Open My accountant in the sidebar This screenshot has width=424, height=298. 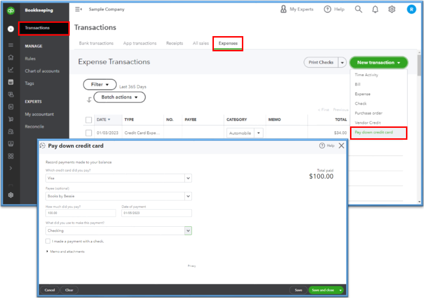coord(39,115)
